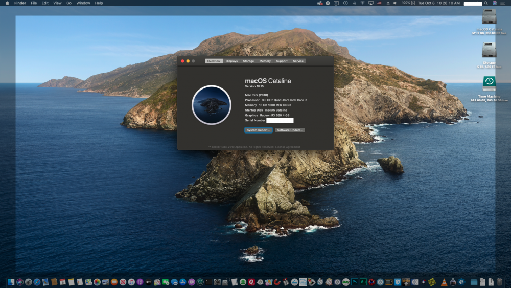The image size is (511, 288).
Task: Open Podcasts app in the Dock
Action: coord(140,282)
